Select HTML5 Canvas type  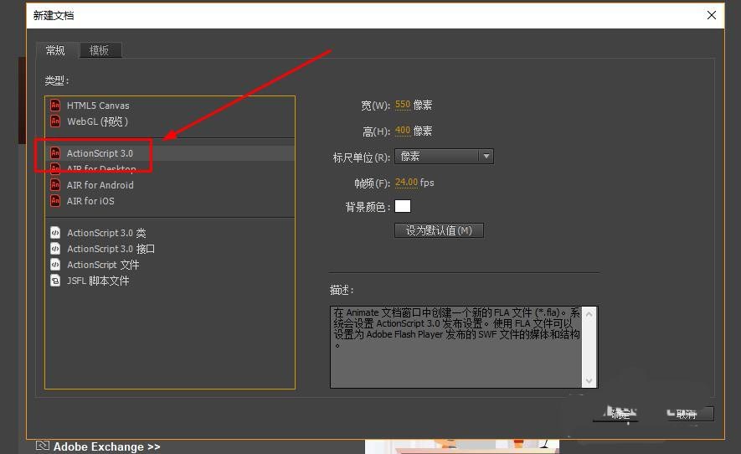(170, 105)
